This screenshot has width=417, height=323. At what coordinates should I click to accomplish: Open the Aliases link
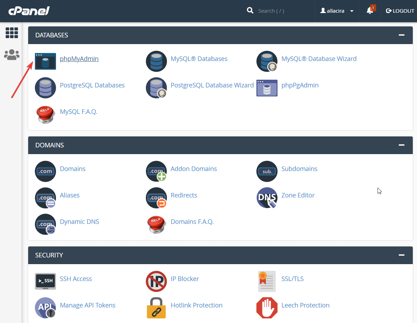tap(70, 195)
